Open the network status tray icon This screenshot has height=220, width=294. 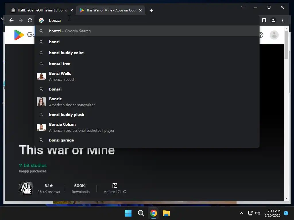pos(250,213)
